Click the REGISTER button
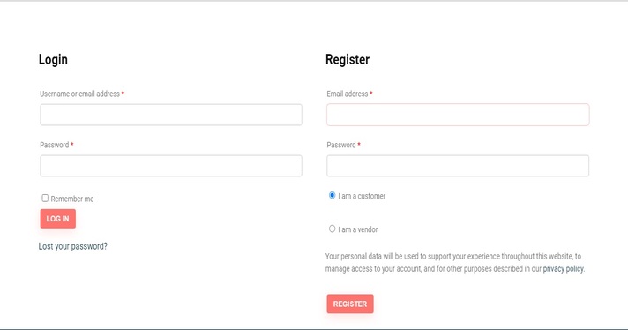Image resolution: width=628 pixels, height=330 pixels. click(350, 304)
